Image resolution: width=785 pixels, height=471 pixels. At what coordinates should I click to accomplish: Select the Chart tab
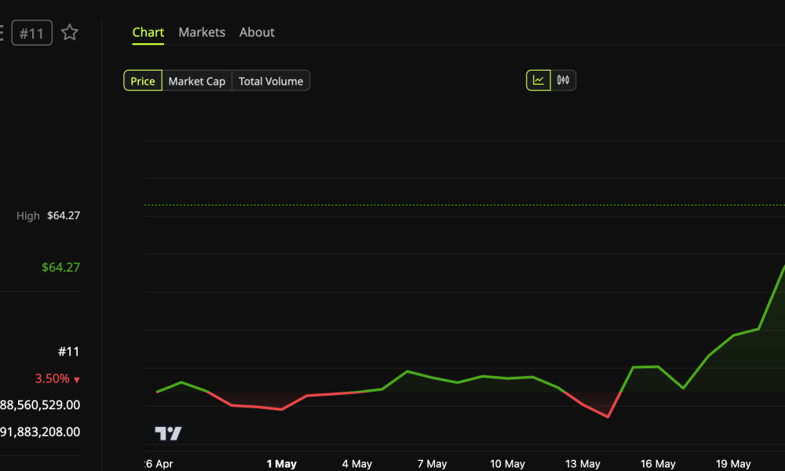click(148, 32)
